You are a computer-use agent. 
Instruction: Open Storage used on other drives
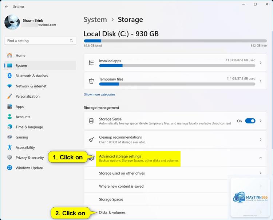tap(175, 173)
